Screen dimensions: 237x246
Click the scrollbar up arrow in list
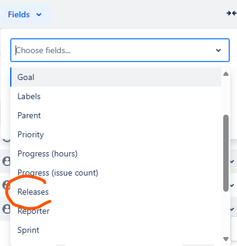(226, 74)
